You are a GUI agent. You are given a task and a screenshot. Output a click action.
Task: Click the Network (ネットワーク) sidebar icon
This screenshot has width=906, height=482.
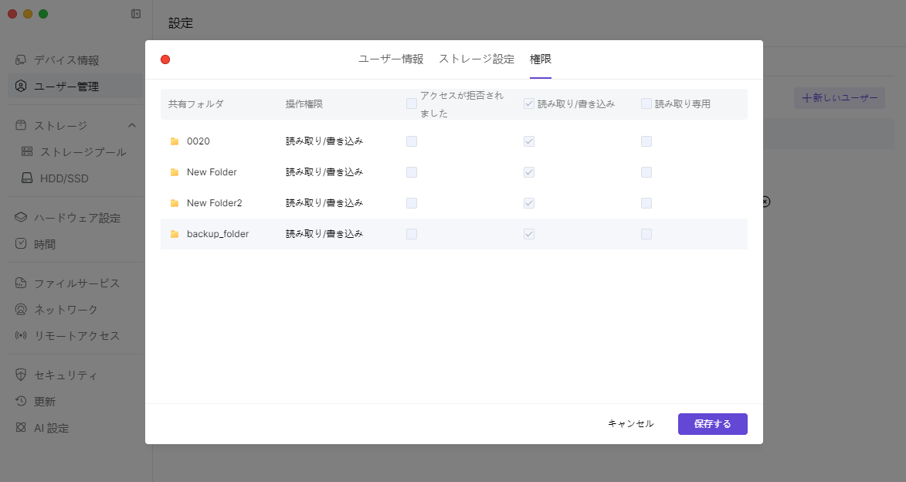pos(21,310)
